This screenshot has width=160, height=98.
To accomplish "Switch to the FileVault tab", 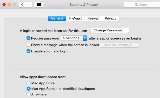I will [x=75, y=18].
